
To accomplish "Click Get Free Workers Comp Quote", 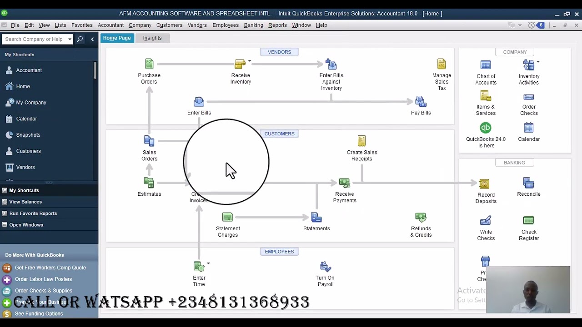I will point(50,268).
